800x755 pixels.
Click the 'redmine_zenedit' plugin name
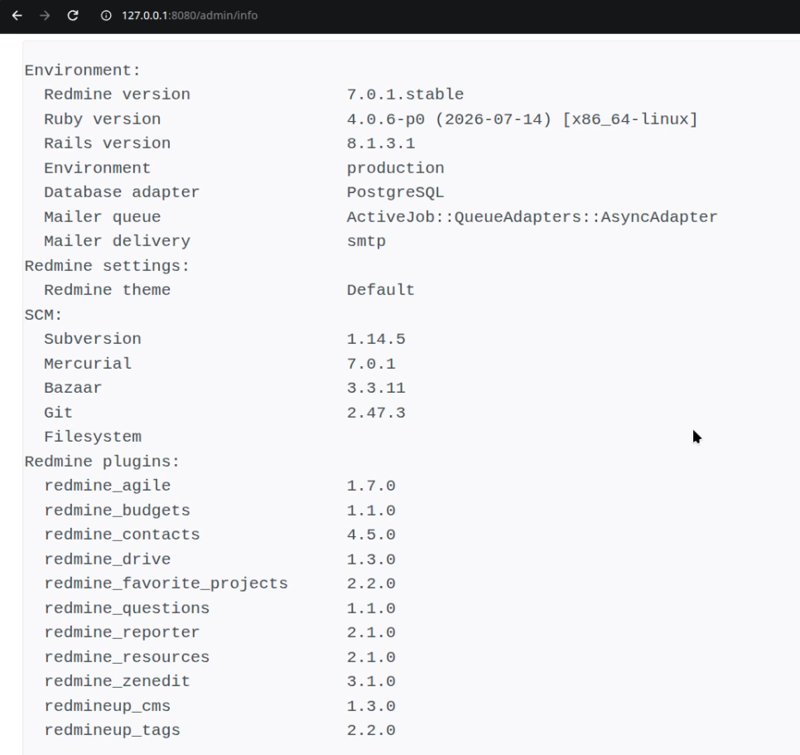click(117, 681)
